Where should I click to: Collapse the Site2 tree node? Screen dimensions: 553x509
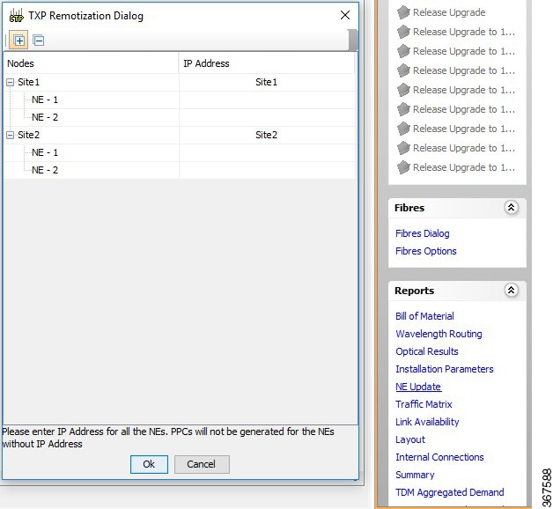11,135
